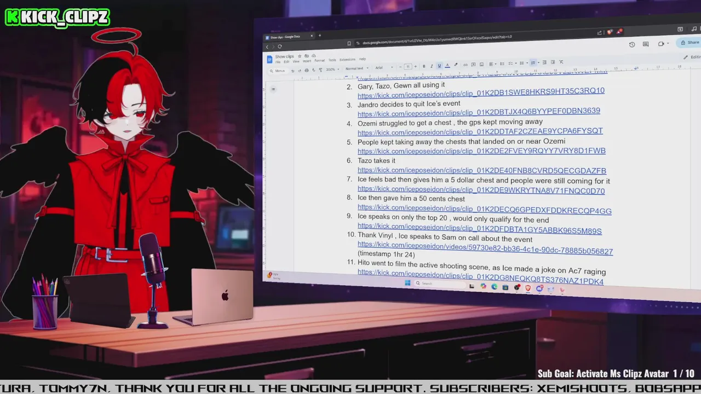Open a new browser tab

[320, 36]
